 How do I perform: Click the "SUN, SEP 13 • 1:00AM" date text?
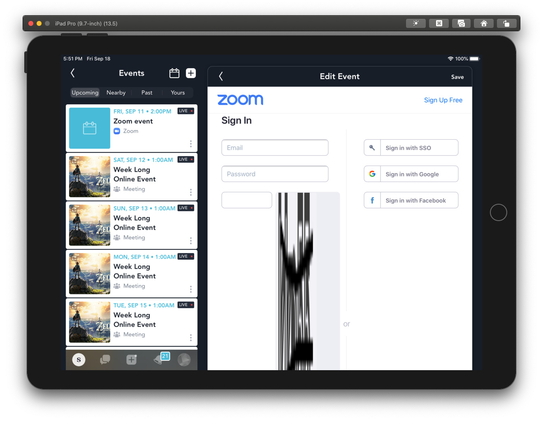pos(144,208)
